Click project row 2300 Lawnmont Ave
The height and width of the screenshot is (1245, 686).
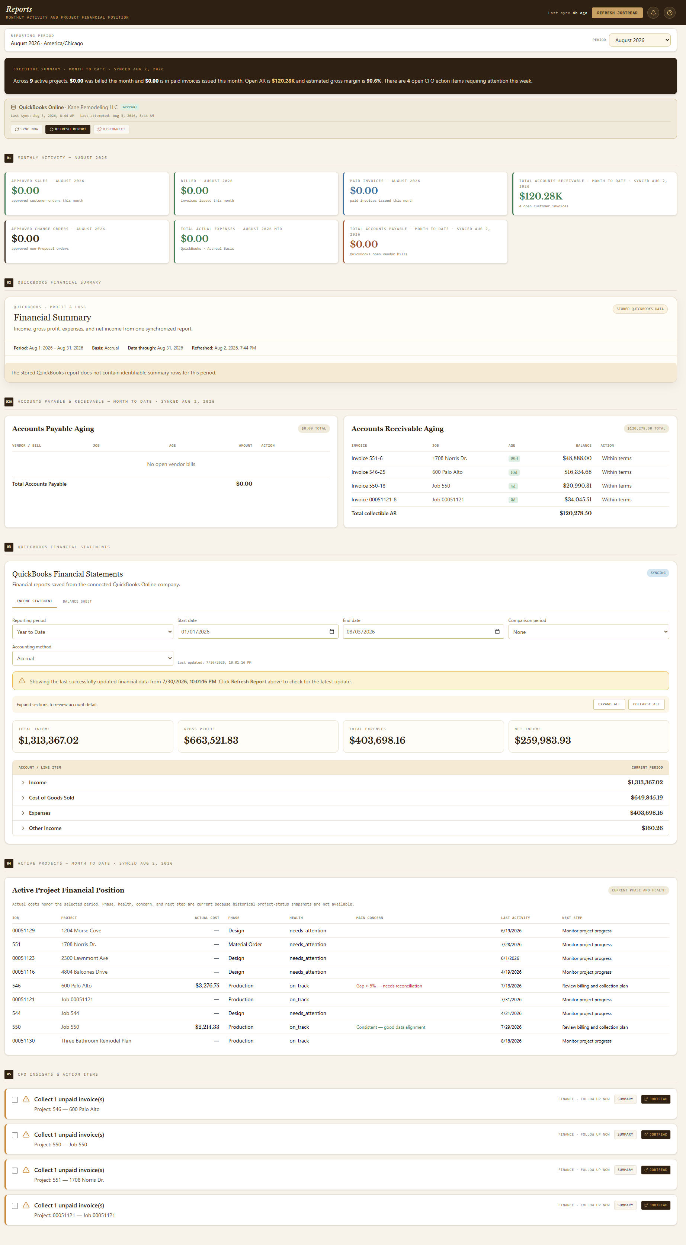click(x=341, y=958)
